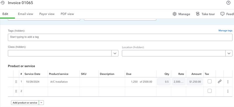Open the Feedback speech bubble icon
The height and width of the screenshot is (107, 234).
coord(222,14)
